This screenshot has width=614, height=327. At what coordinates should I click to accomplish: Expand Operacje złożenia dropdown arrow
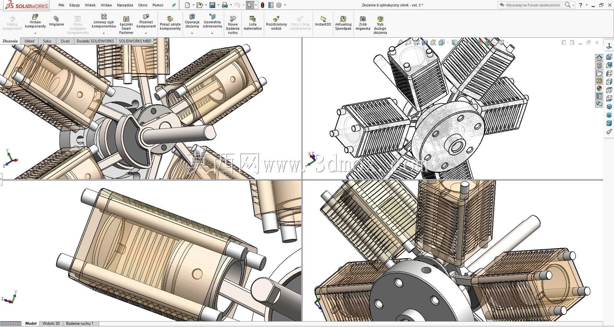tap(192, 33)
